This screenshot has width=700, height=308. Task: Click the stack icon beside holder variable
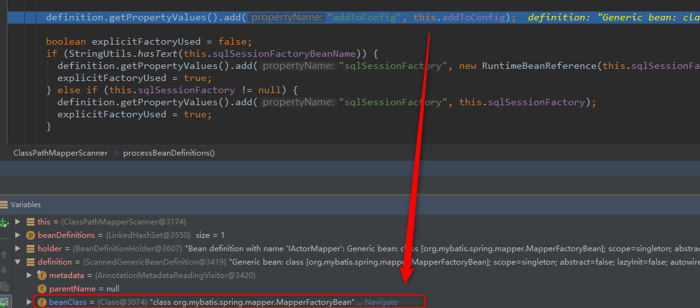(31, 248)
